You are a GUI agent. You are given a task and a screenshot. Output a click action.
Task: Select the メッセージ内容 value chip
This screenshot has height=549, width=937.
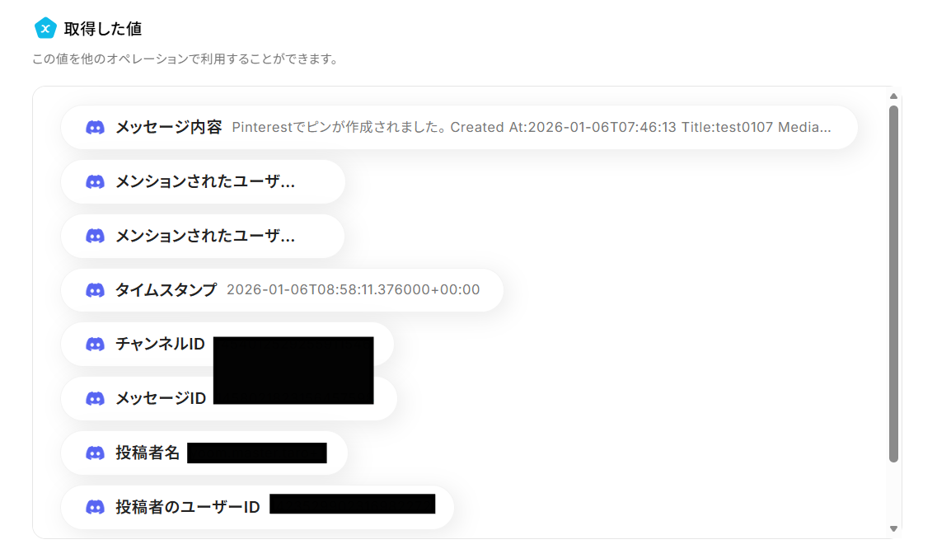coord(459,128)
